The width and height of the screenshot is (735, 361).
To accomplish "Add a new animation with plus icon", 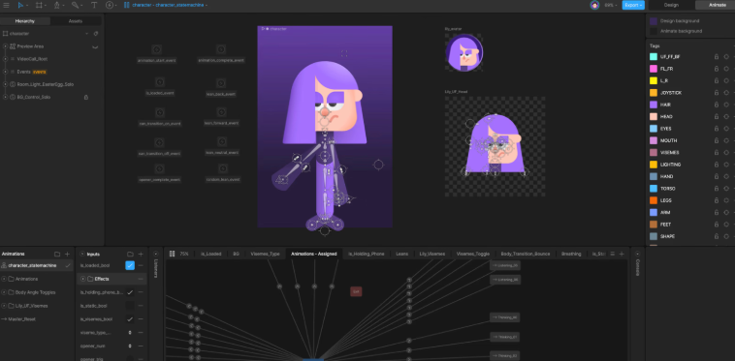I will click(x=68, y=254).
